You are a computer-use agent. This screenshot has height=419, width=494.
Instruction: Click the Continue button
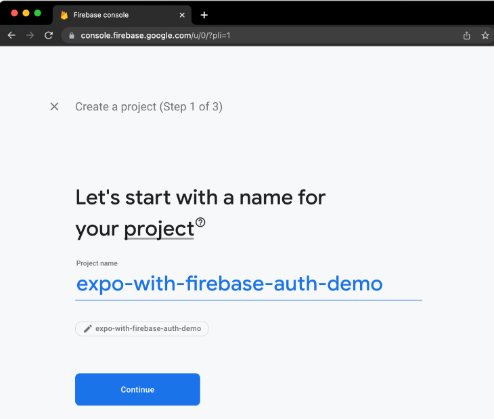137,389
